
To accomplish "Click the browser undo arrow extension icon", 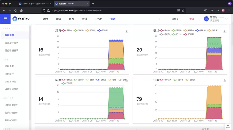I will pyautogui.click(x=217, y=10).
